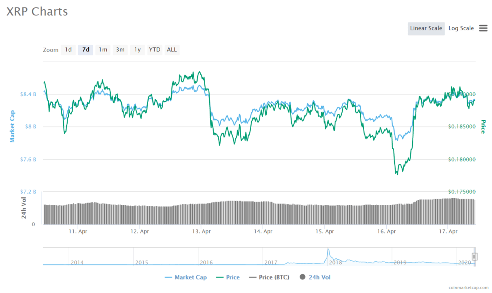Click the 2014 label in navigator

pyautogui.click(x=77, y=262)
